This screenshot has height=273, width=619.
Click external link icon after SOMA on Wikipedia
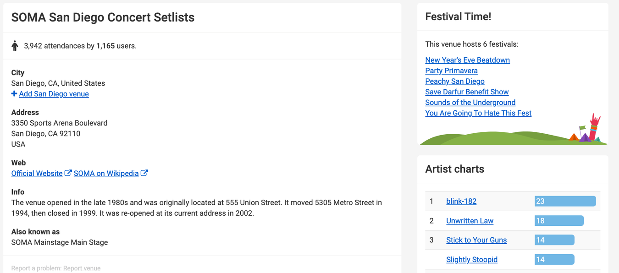[144, 173]
